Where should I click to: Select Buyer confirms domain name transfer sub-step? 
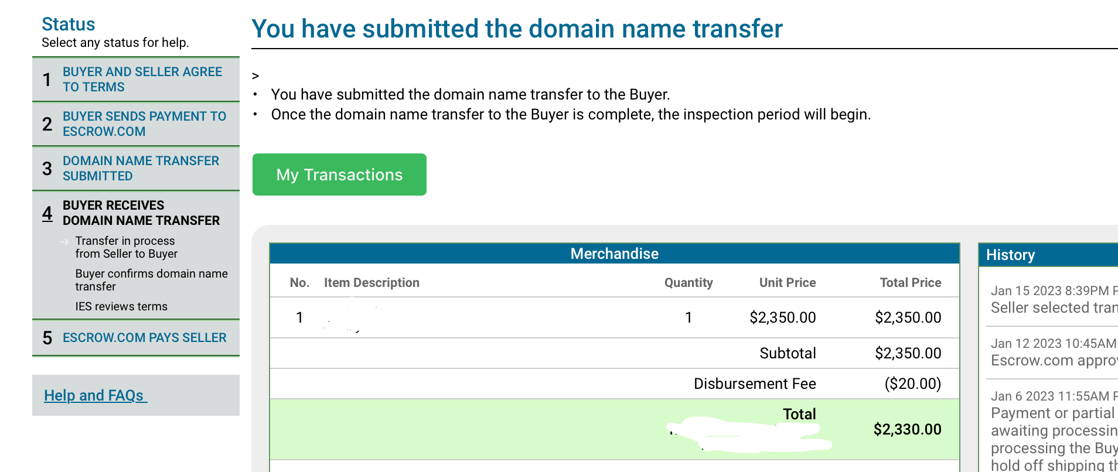click(151, 280)
